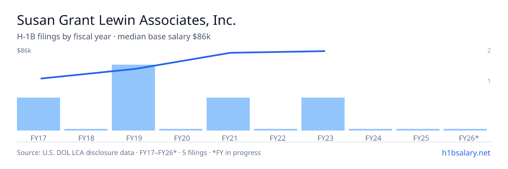Click the FY17 filings bar
508x169 pixels.
(39, 114)
